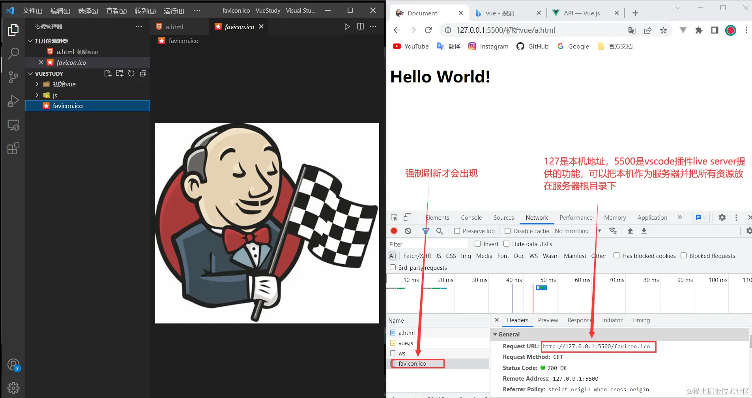Check Blocked Requests
The width and height of the screenshot is (752, 398).
pyautogui.click(x=684, y=256)
